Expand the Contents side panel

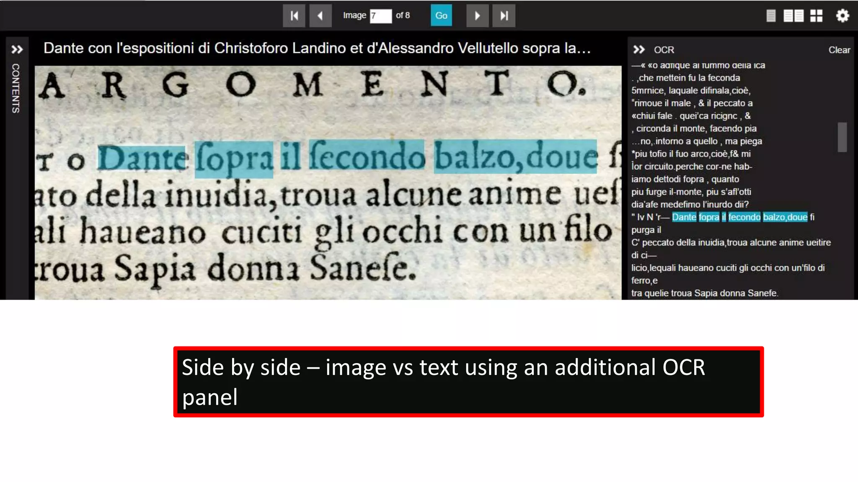click(17, 50)
